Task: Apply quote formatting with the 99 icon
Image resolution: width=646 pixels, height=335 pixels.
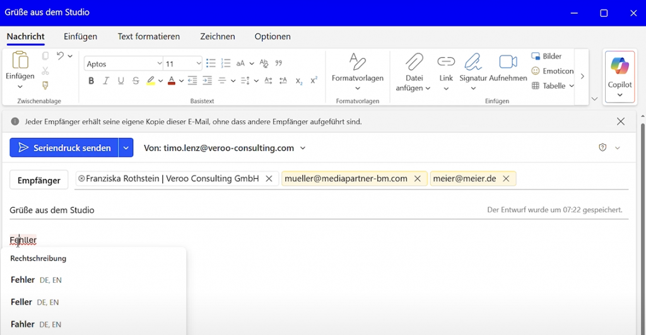Action: [x=279, y=64]
